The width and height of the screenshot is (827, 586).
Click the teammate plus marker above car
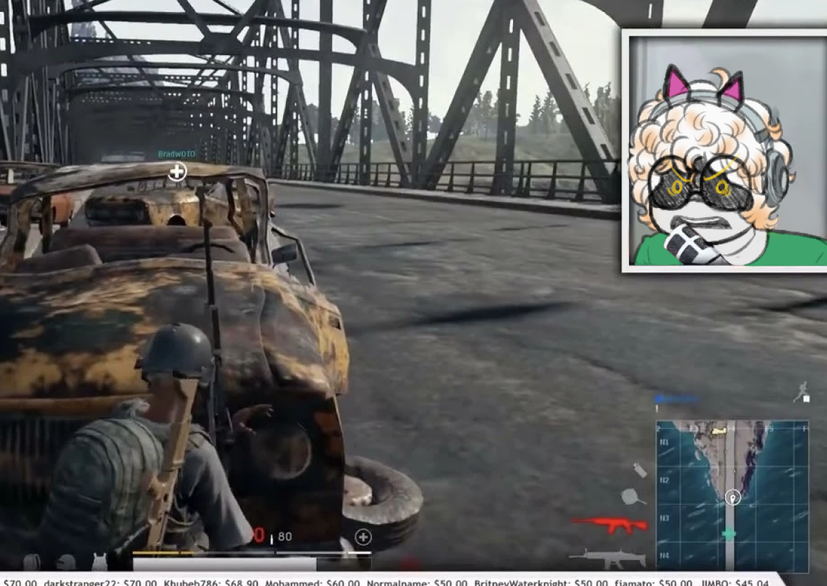pos(178,171)
